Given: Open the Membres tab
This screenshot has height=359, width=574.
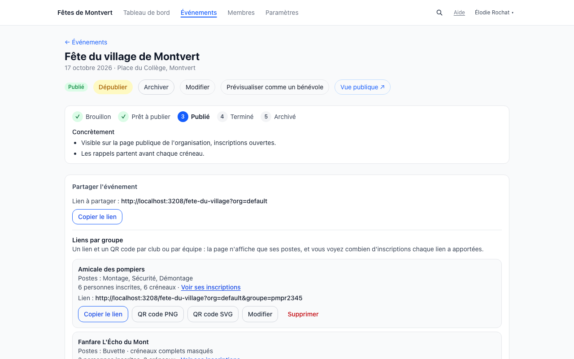Looking at the screenshot, I should click(241, 13).
